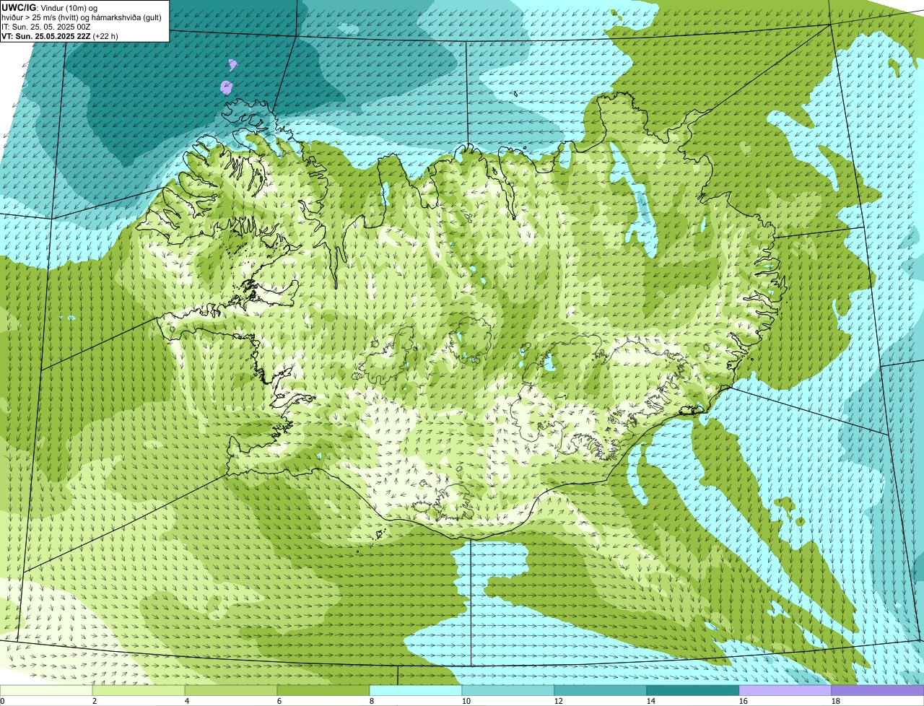This screenshot has width=924, height=706.
Task: Click the 12–14 m/s teal legend segment
Action: pyautogui.click(x=601, y=690)
